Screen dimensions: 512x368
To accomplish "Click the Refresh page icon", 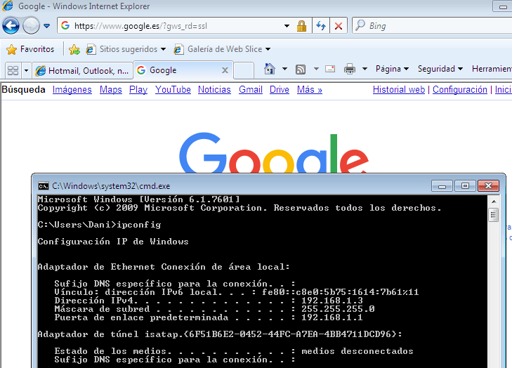I will (x=321, y=26).
